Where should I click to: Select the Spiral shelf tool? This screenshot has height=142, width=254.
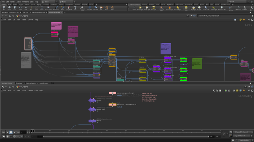pyautogui.click(x=107, y=8)
